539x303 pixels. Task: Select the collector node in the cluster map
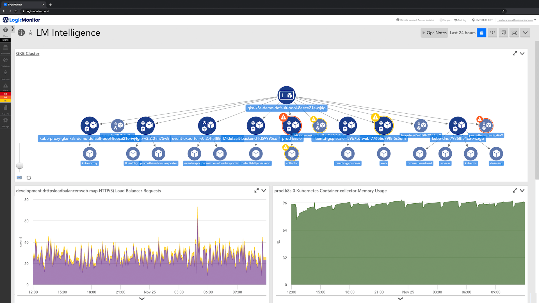pos(292,154)
